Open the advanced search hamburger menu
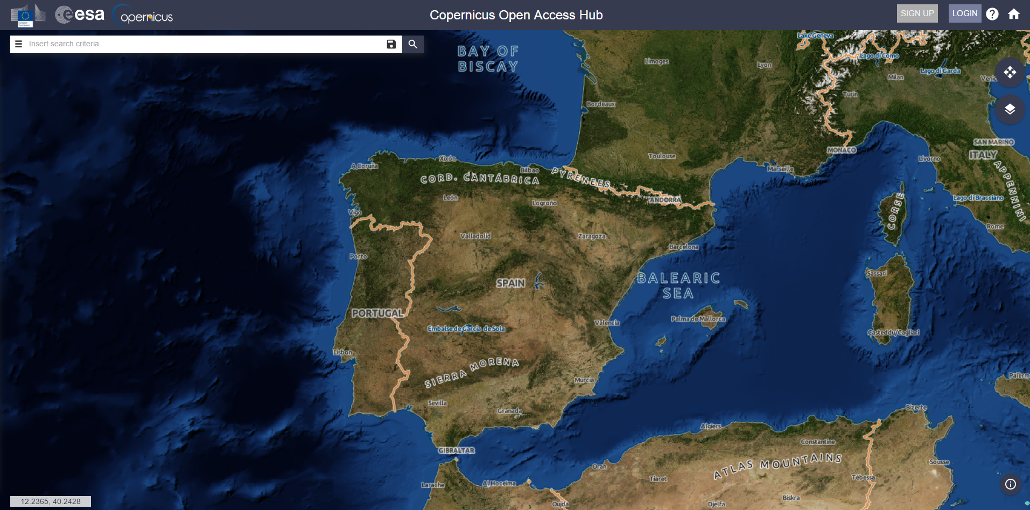The height and width of the screenshot is (510, 1030). (x=18, y=44)
